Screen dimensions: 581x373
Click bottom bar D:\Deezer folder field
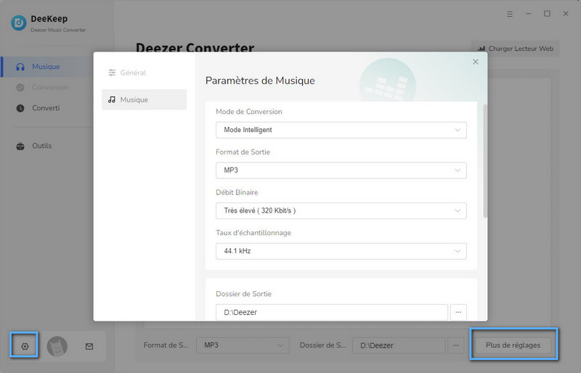[x=399, y=345]
